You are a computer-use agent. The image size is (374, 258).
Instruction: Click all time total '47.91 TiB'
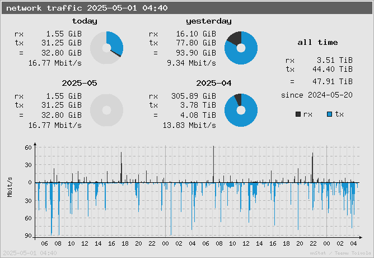pyautogui.click(x=333, y=82)
